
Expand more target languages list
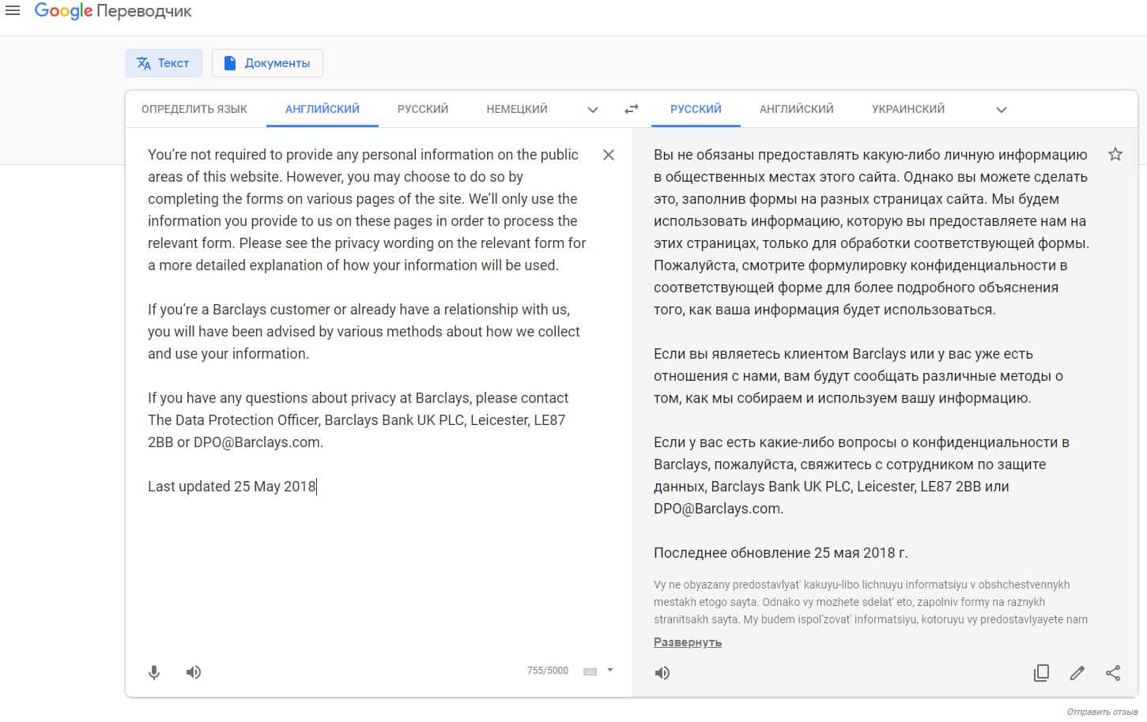coord(1001,110)
